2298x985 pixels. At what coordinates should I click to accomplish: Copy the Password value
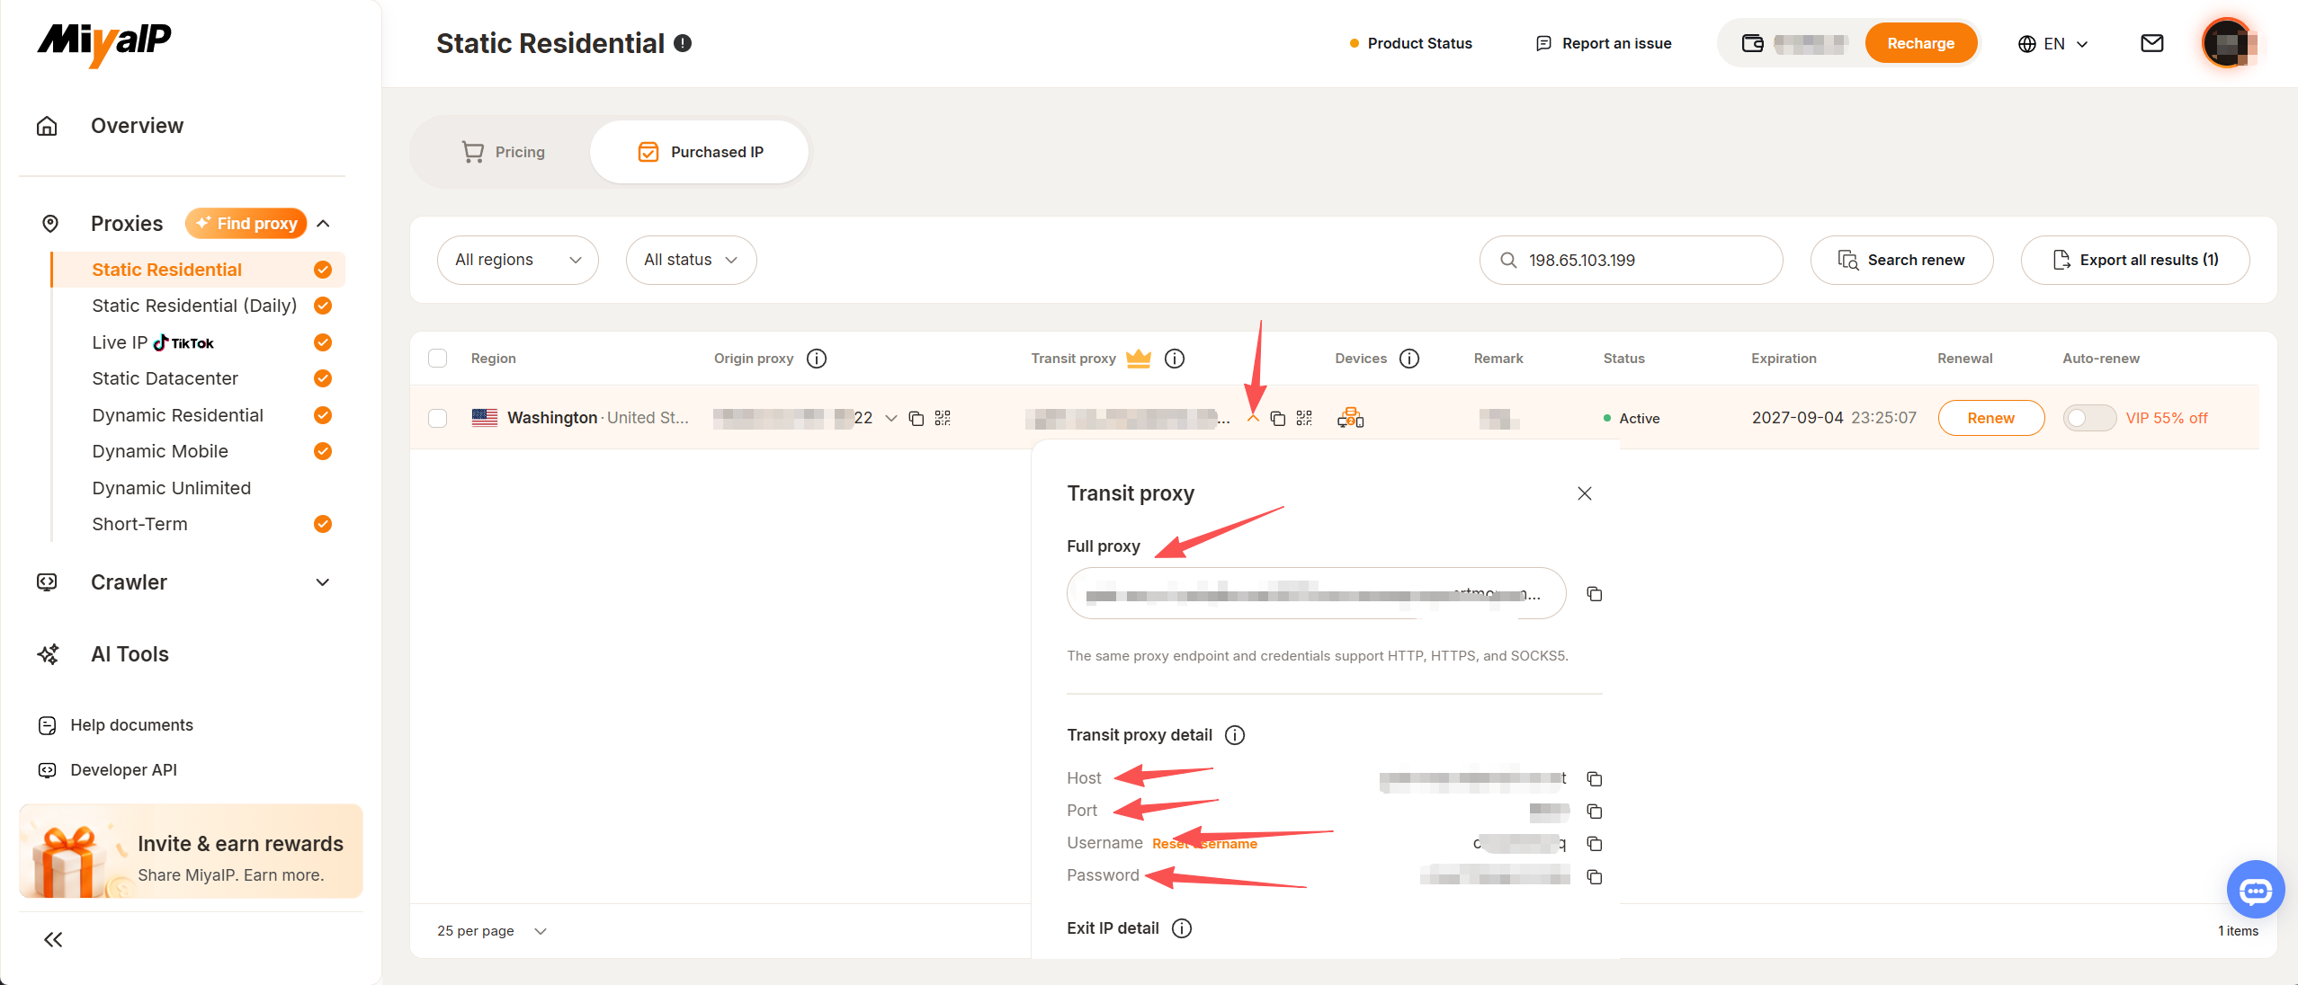[x=1594, y=876]
